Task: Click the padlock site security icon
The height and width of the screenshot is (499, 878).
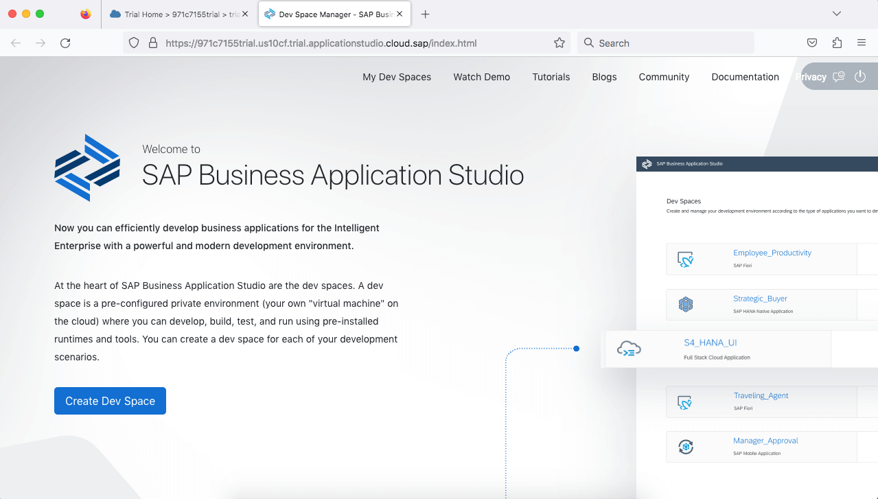Action: click(x=153, y=43)
